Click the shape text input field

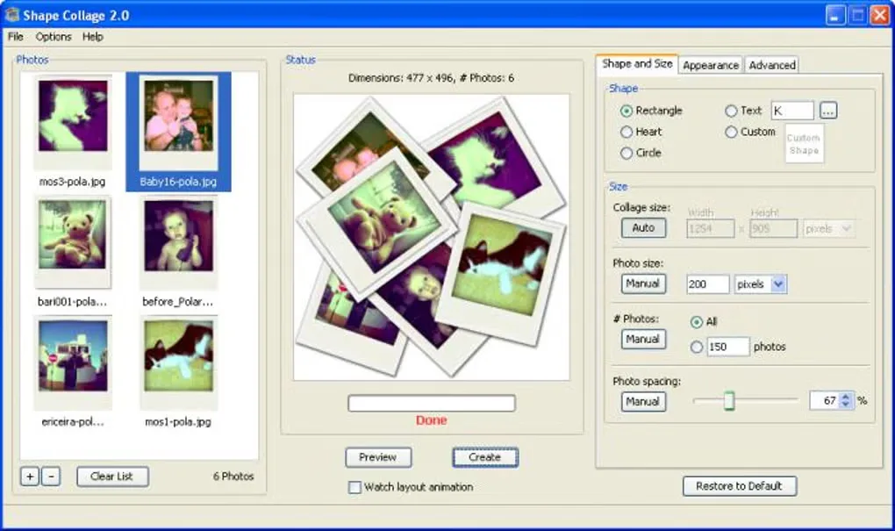point(792,111)
